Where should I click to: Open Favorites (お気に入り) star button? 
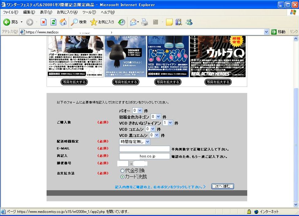(102, 22)
